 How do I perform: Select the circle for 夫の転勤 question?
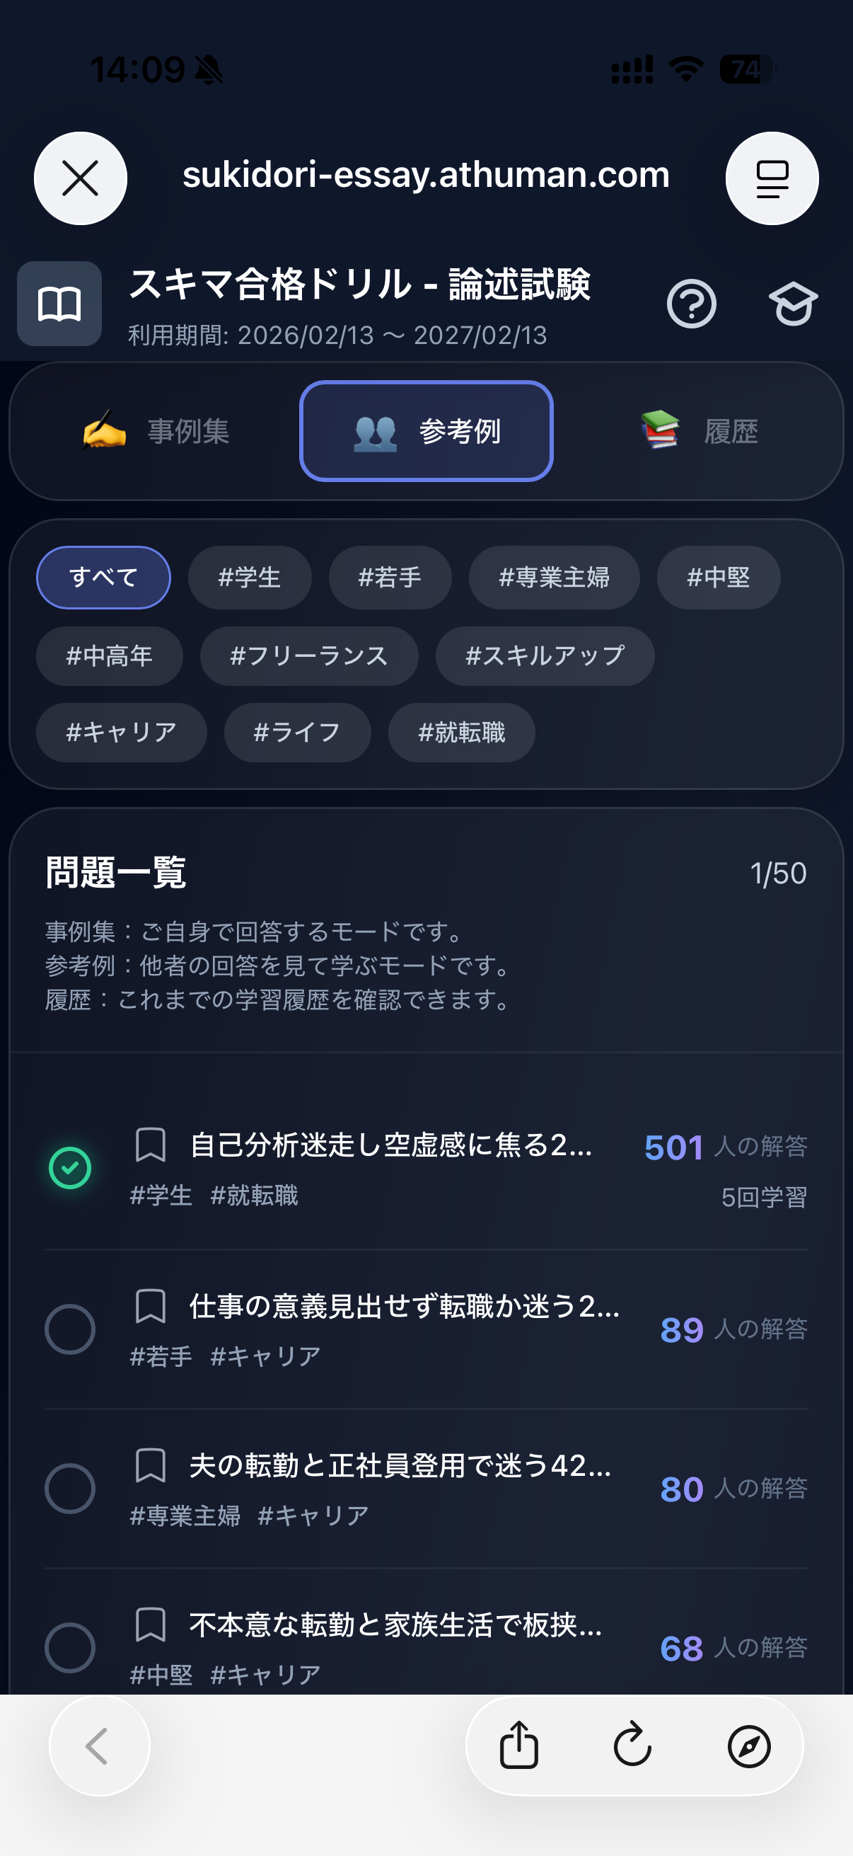pos(70,1488)
